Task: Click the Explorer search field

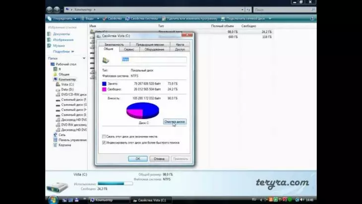Action: click(282, 10)
